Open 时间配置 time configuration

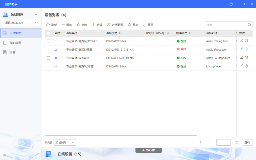pos(115,25)
